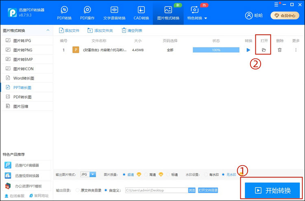The width and height of the screenshot is (305, 201).
Task: Select the 无水印 watermark radio
Action: pos(223,175)
